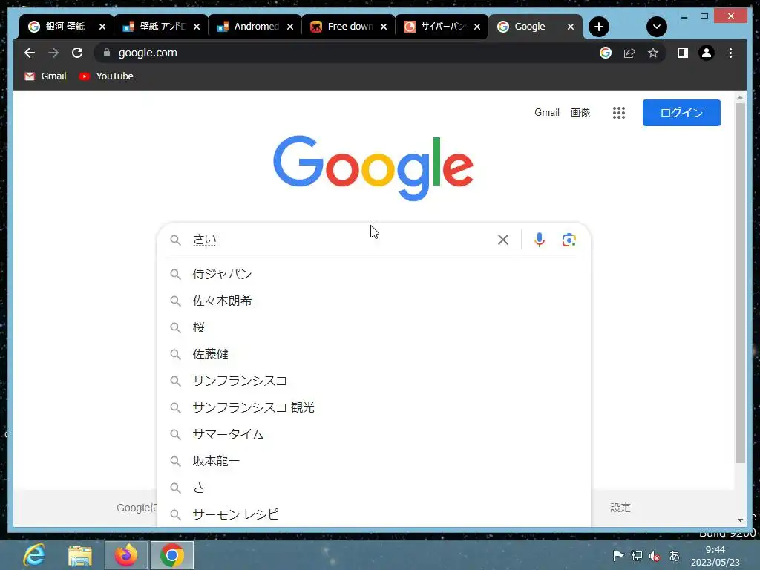Open YouTube bookmark in bookmarks bar
This screenshot has width=760, height=570.
click(105, 76)
